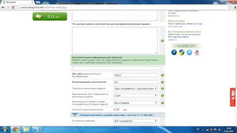Click the cost value 0.24 руб
The image size is (237, 133).
120,110
